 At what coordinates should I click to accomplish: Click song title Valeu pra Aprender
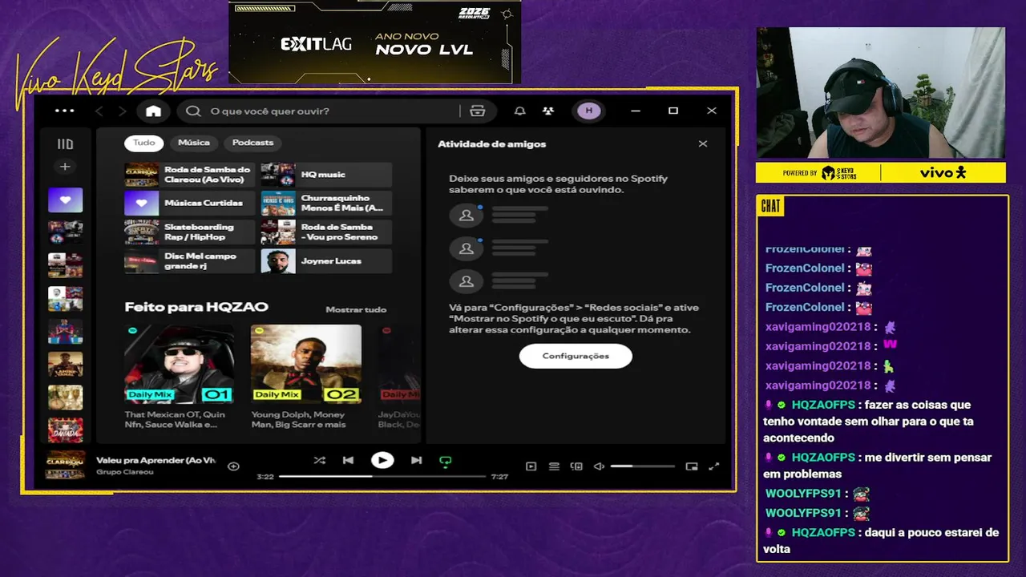pos(156,461)
